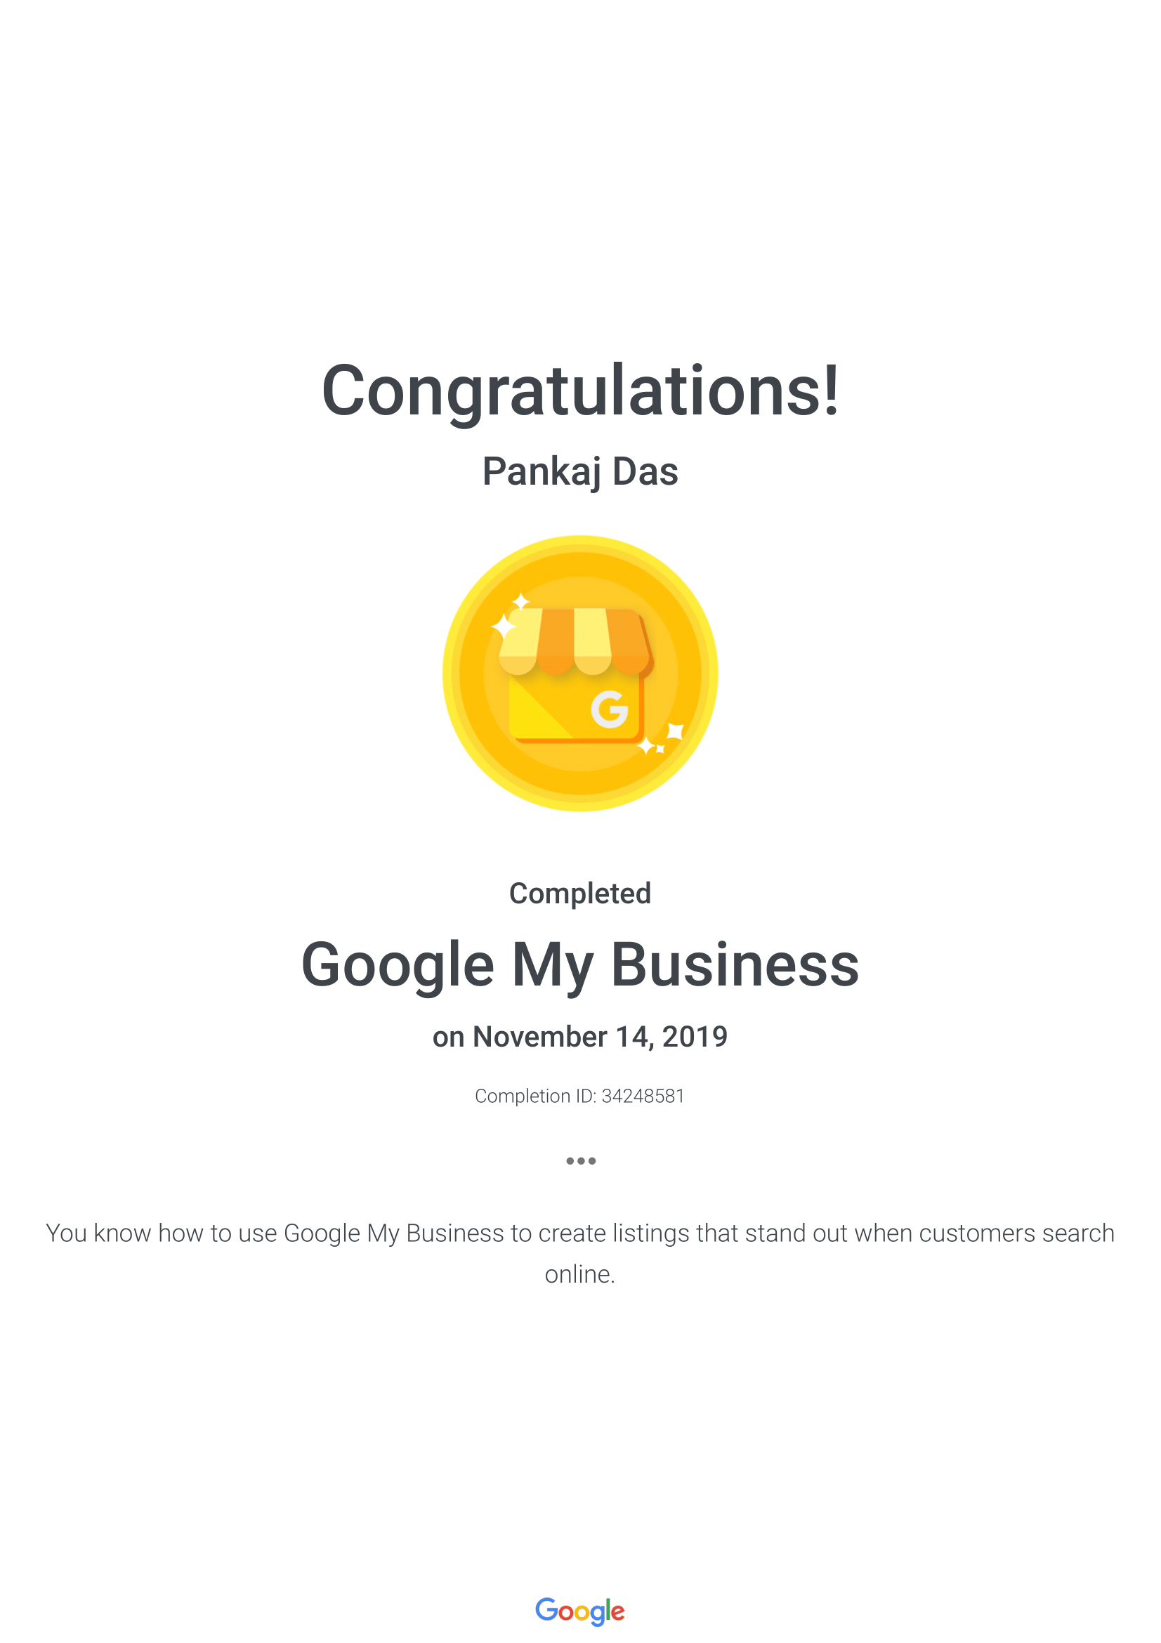1161x1643 pixels.
Task: Click the name Pankaj Das
Action: coord(580,471)
